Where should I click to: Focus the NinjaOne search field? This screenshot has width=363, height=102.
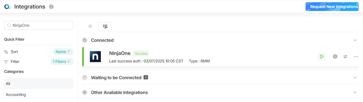click(x=38, y=25)
